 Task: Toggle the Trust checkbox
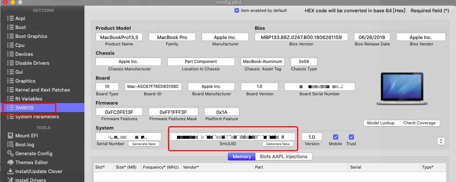(351, 137)
